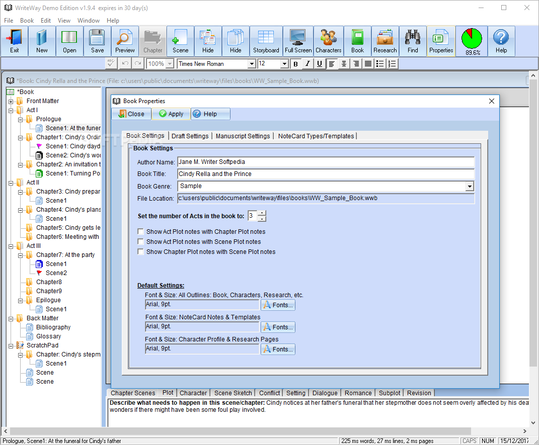
Task: Click the green Book toolbar icon
Action: pos(357,41)
